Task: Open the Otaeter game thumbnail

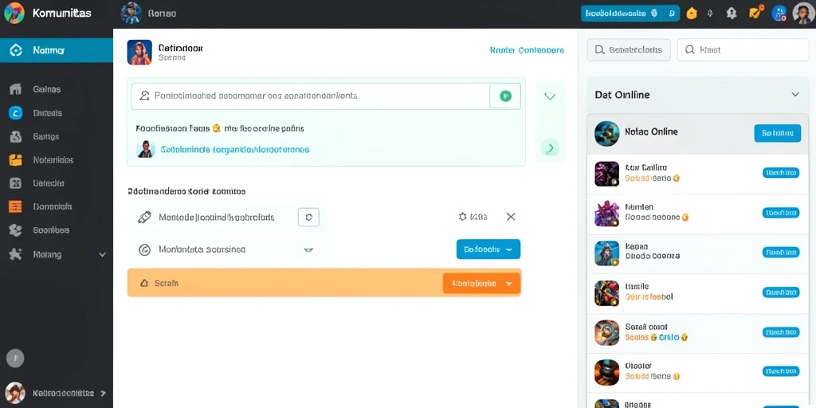Action: (606, 372)
